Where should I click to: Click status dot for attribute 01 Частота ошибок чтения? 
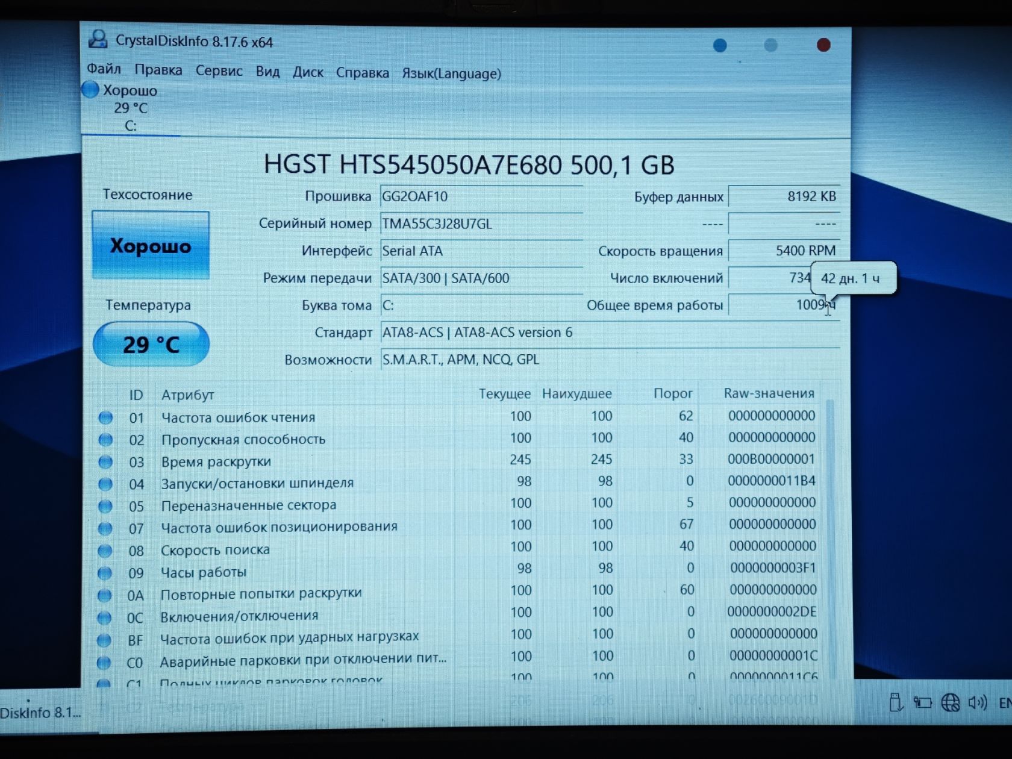click(x=105, y=417)
